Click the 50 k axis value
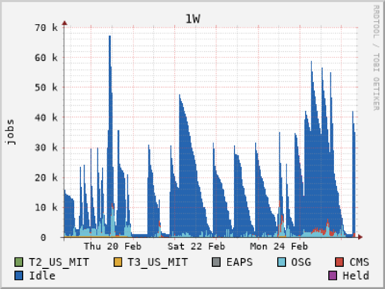Screen dimensions: 385x289 coord(46,88)
